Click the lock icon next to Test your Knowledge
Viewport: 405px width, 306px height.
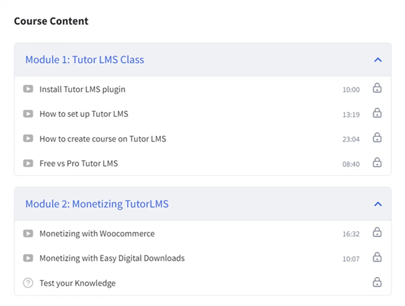pos(377,282)
